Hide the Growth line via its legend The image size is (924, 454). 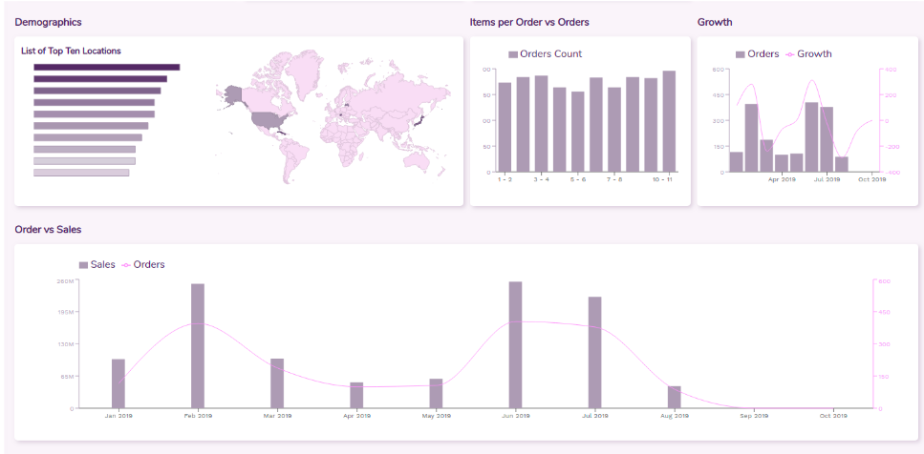[x=813, y=54]
